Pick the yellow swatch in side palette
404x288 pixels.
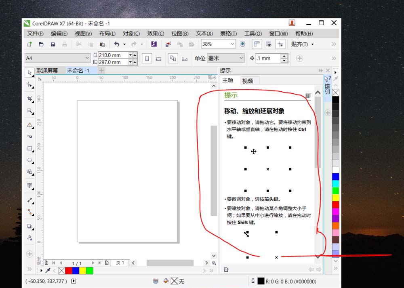[x=335, y=198]
